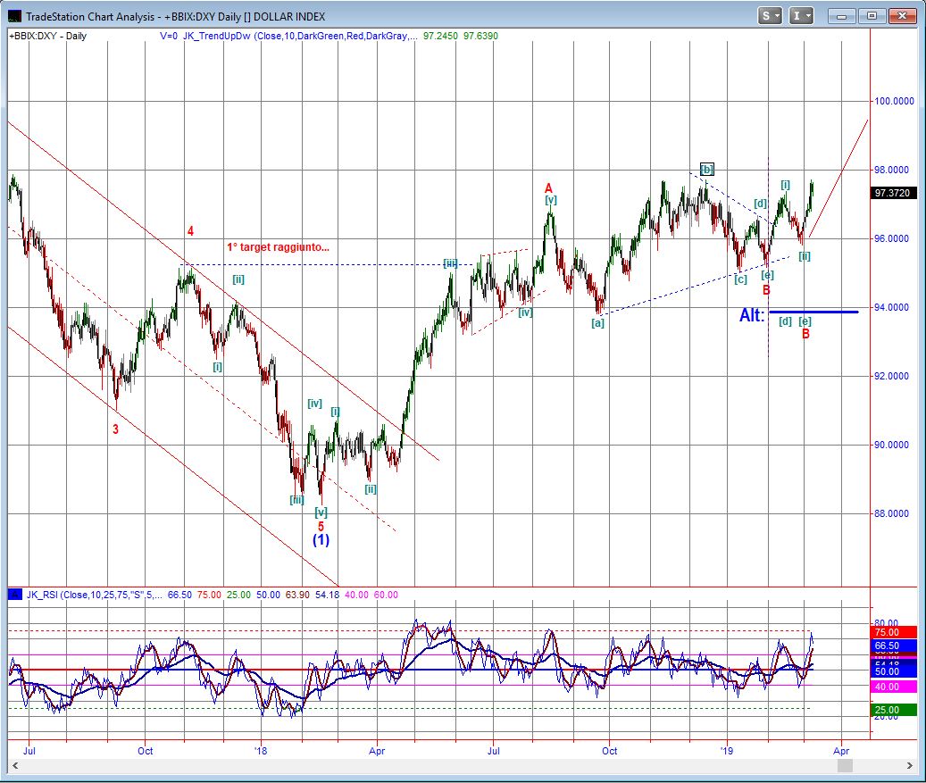Select the red wave label A

pyautogui.click(x=548, y=188)
